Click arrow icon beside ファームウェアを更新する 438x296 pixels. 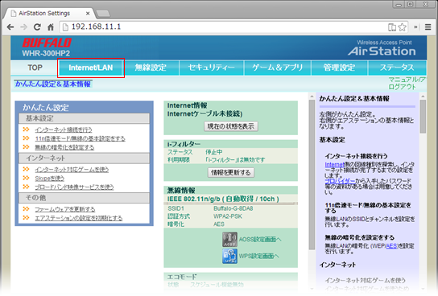tap(26, 208)
